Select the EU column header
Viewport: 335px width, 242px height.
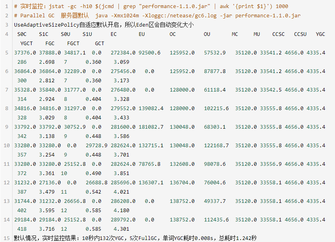pos(142,34)
